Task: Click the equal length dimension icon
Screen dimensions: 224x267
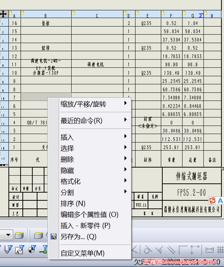Action: [x=210, y=250]
